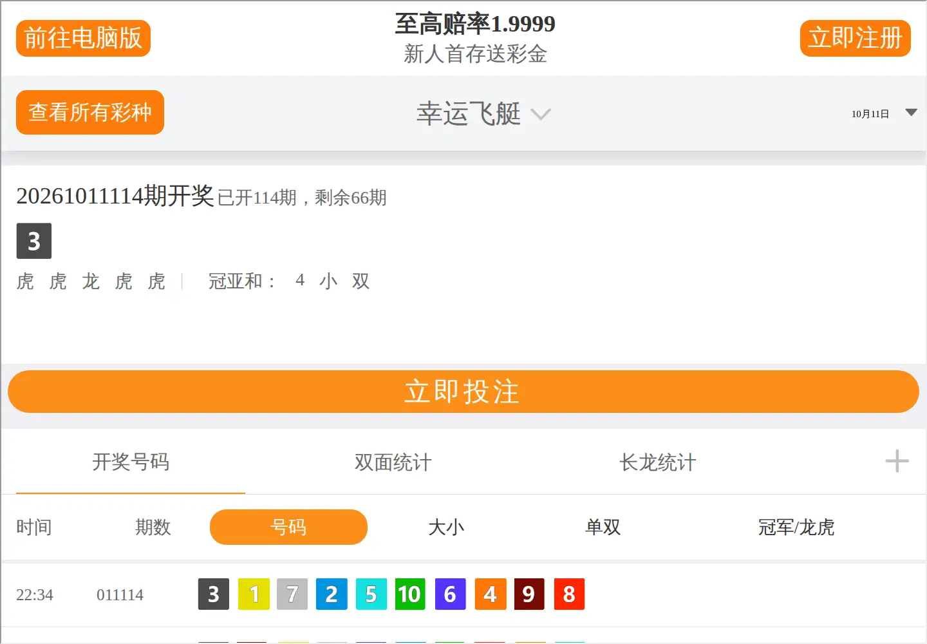Viewport: 927px width, 644px height.
Task: Switch to the 长龙统计 tab
Action: tap(657, 462)
